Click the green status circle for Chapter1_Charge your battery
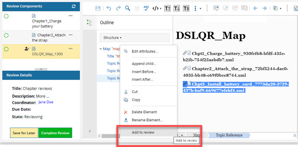This screenshot has width=298, height=147. (6, 16)
